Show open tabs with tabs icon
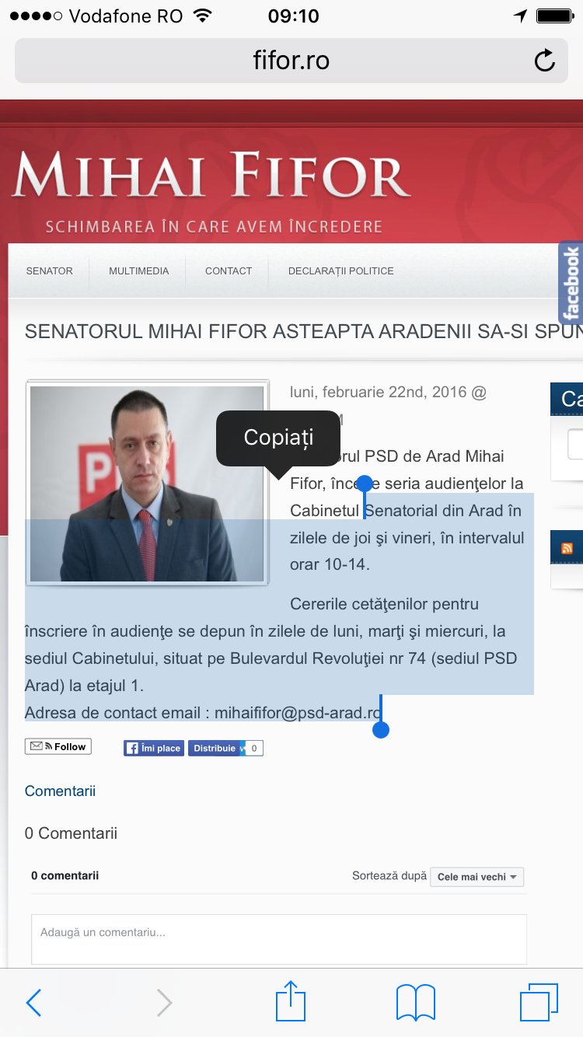583x1037 pixels. point(539,1002)
